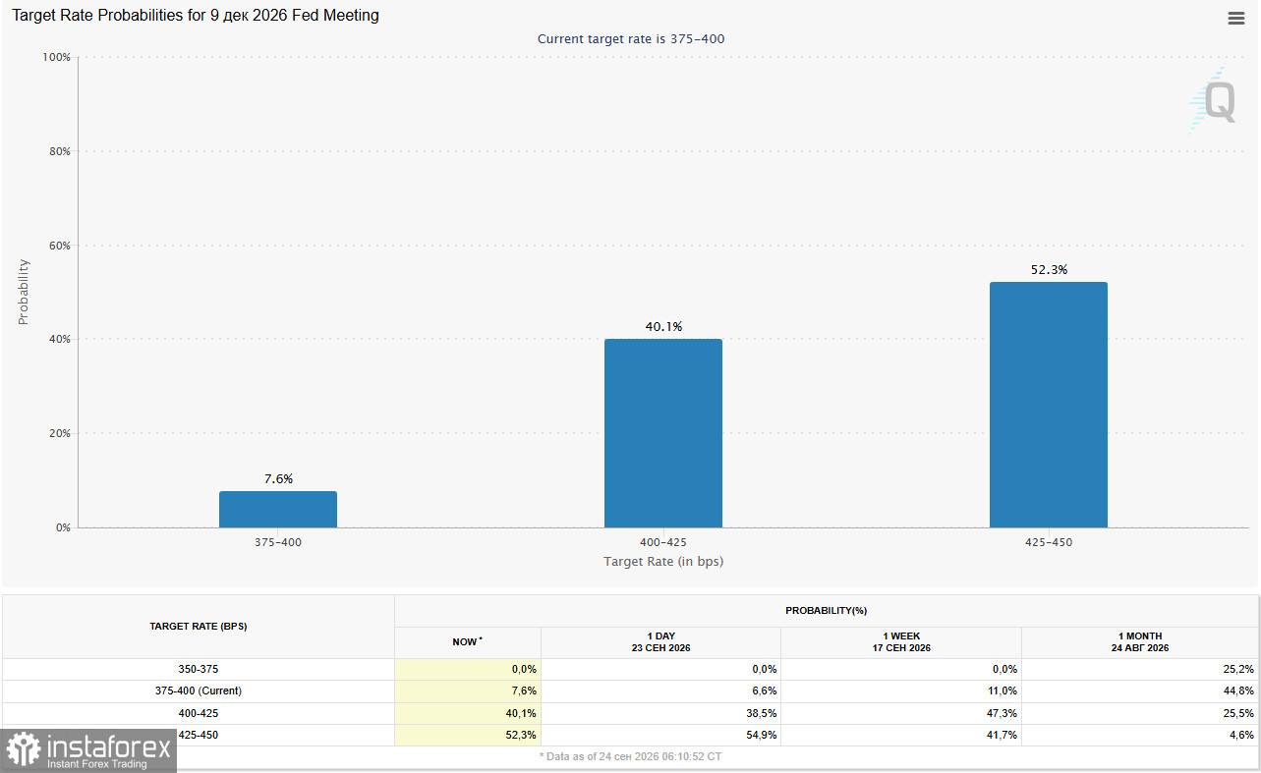This screenshot has width=1261, height=773.
Task: Select the 400-425 table row label
Action: [x=199, y=713]
